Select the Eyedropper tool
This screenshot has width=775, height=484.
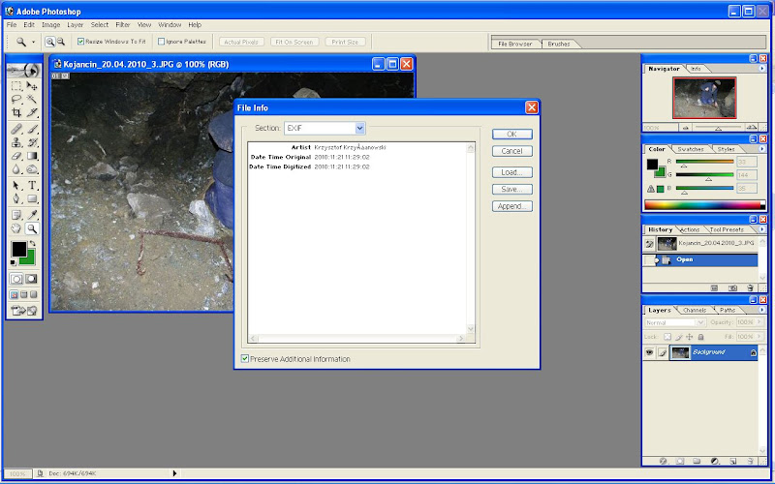[32, 215]
